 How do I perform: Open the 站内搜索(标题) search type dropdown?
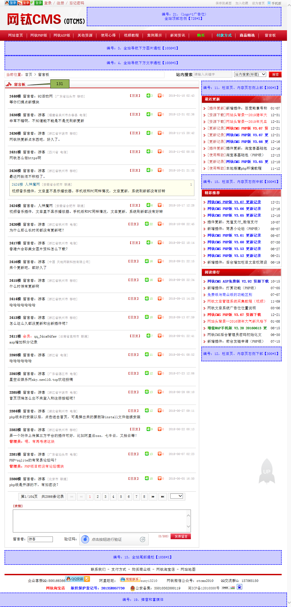click(250, 75)
